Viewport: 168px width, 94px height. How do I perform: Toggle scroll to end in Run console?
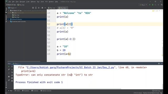click(12, 75)
